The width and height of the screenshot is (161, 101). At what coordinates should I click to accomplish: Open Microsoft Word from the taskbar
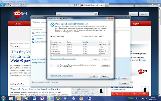tap(34, 98)
